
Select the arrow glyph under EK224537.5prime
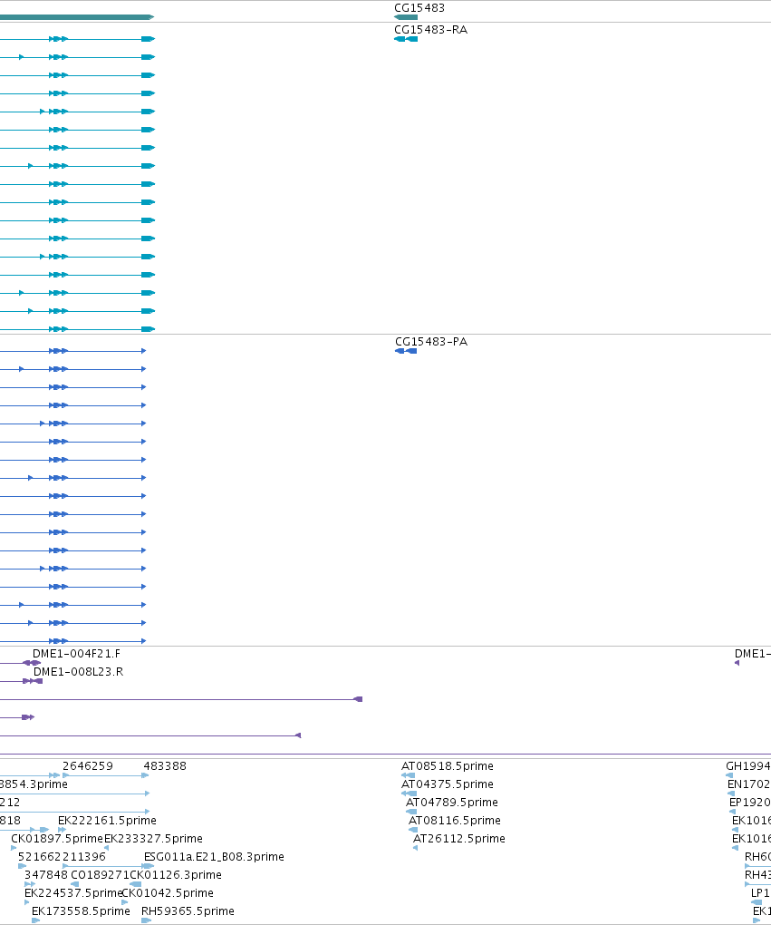[x=27, y=902]
